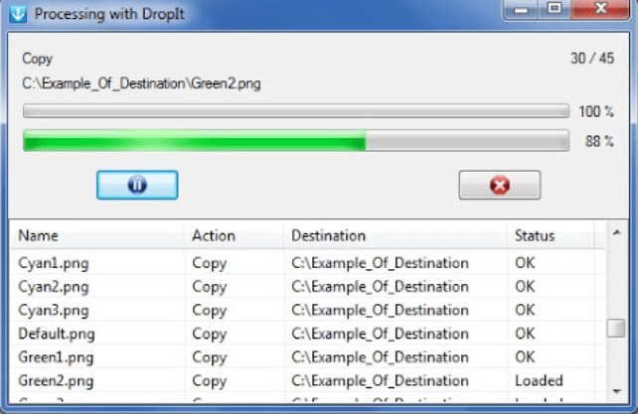Click the Copy label above the path
Screen dimensions: 638x414
[x=37, y=59]
